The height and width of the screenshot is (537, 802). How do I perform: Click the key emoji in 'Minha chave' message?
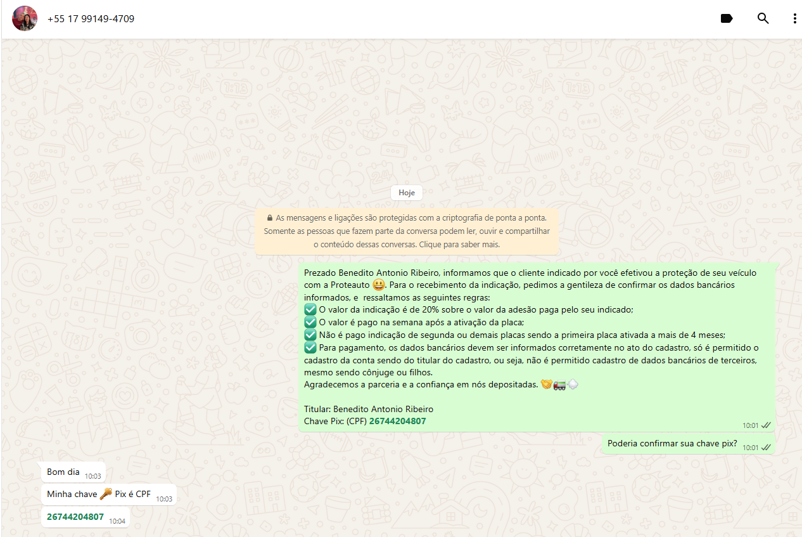(x=106, y=494)
